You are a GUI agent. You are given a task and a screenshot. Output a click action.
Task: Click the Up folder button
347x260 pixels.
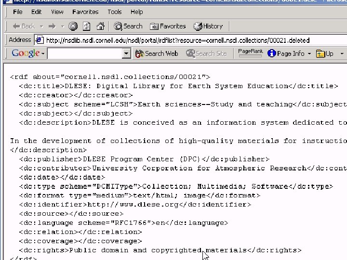coord(325,53)
